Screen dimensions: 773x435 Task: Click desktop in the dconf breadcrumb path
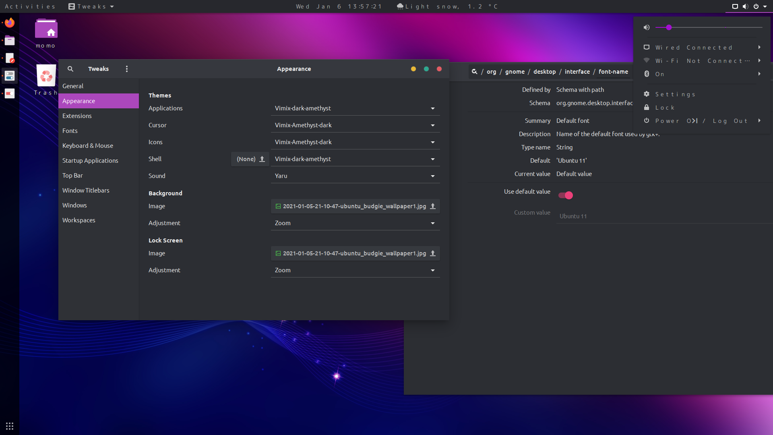[545, 71]
